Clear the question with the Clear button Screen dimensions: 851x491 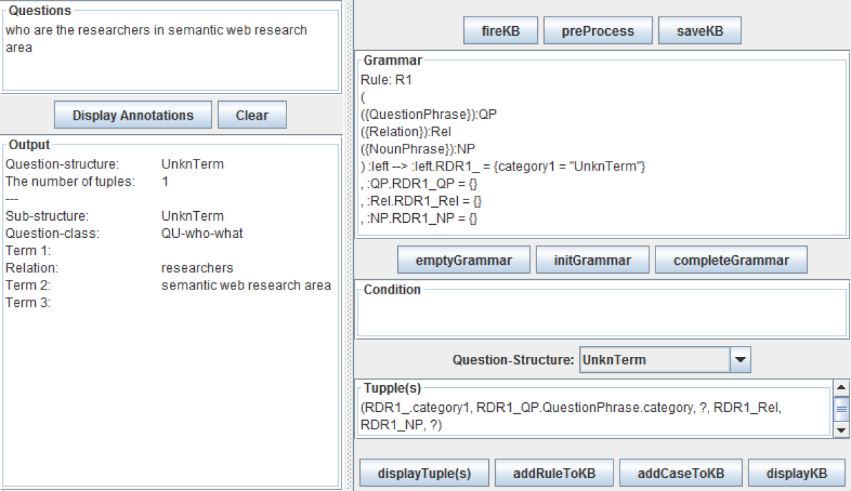pyautogui.click(x=252, y=115)
